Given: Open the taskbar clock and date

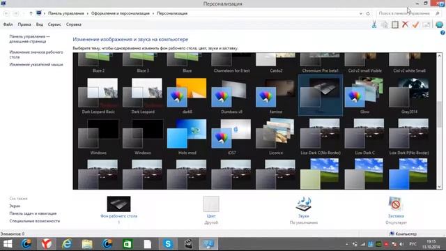Looking at the screenshot, I should tap(431, 244).
